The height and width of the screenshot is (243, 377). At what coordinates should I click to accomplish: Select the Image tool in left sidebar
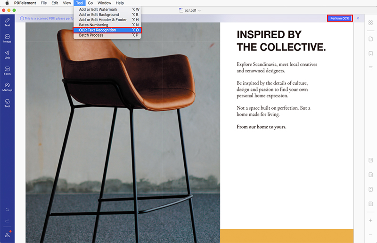point(7,38)
